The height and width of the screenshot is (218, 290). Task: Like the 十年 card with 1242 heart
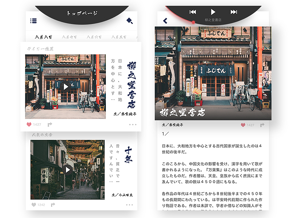(x=34, y=205)
